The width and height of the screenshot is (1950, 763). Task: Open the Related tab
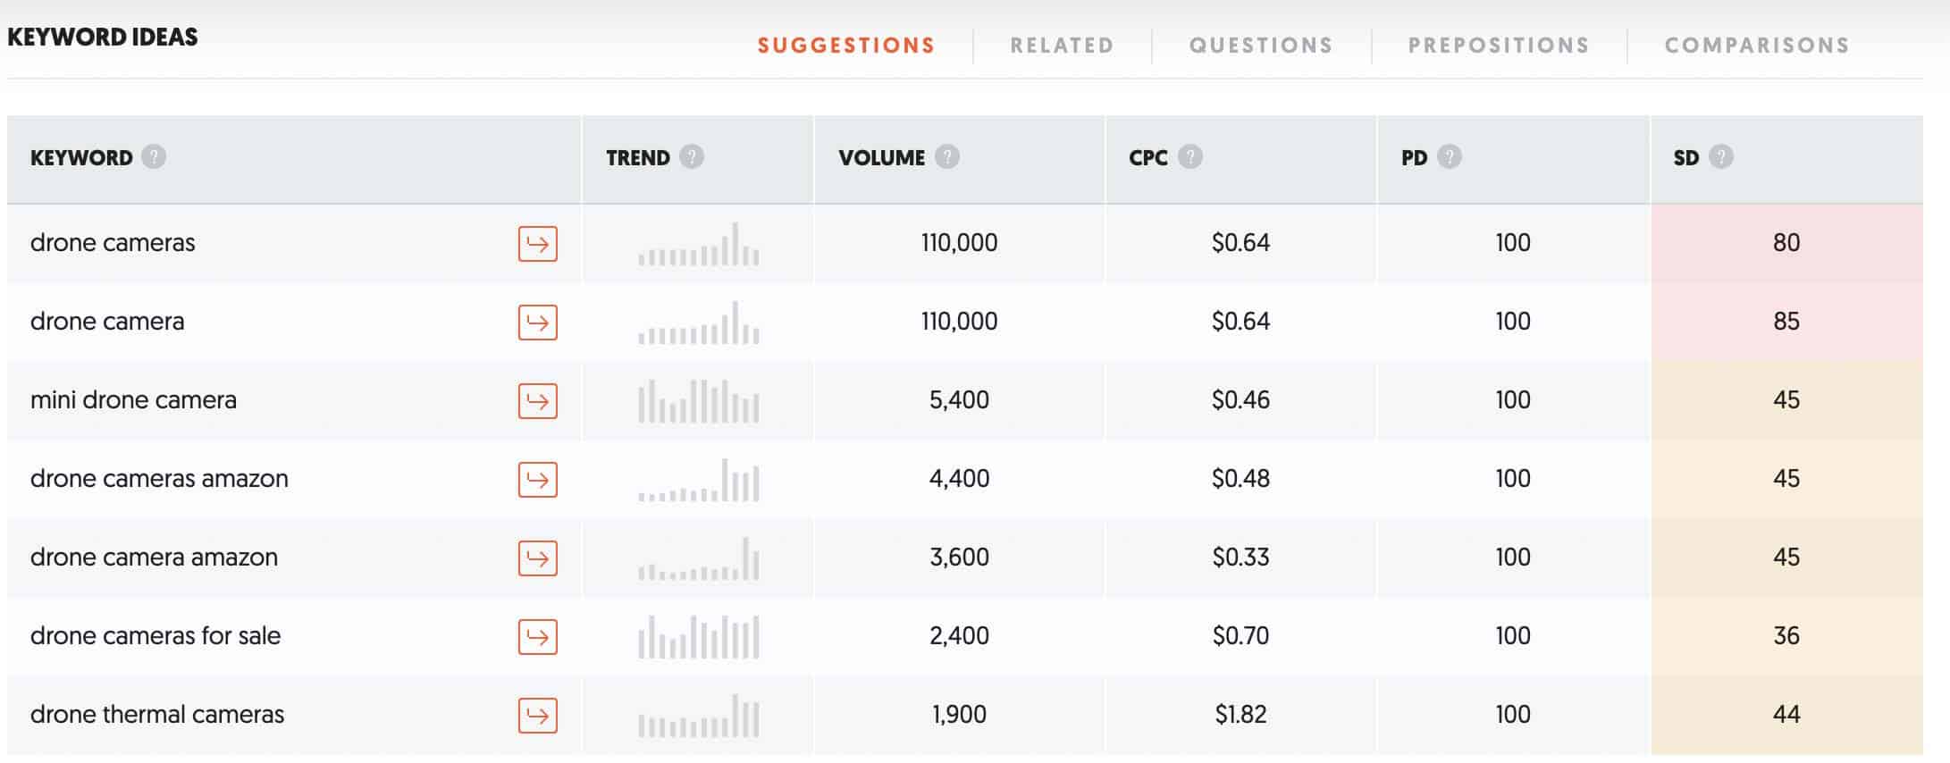coord(1062,46)
